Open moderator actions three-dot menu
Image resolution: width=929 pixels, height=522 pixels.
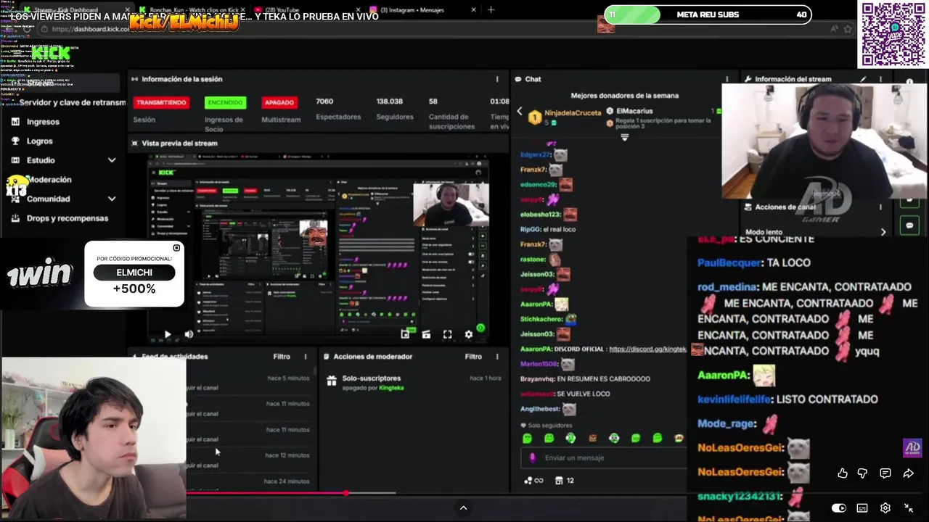497,357
